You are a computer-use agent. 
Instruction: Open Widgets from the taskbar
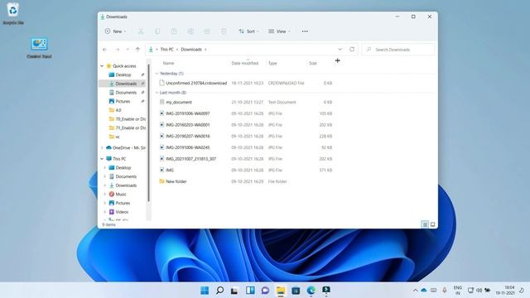[x=250, y=291]
